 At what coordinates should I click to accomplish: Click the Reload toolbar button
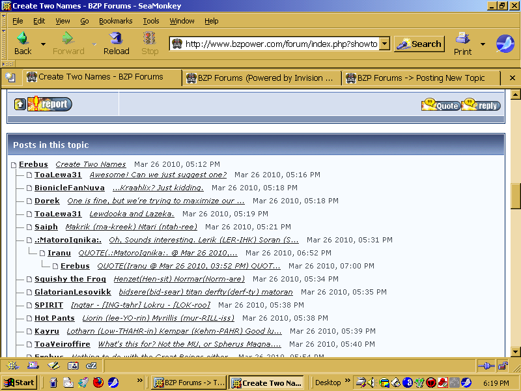point(117,43)
